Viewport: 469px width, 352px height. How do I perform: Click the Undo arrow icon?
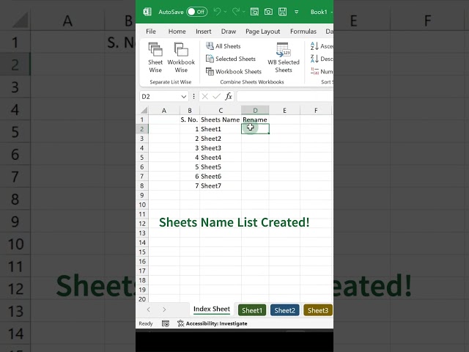217,12
